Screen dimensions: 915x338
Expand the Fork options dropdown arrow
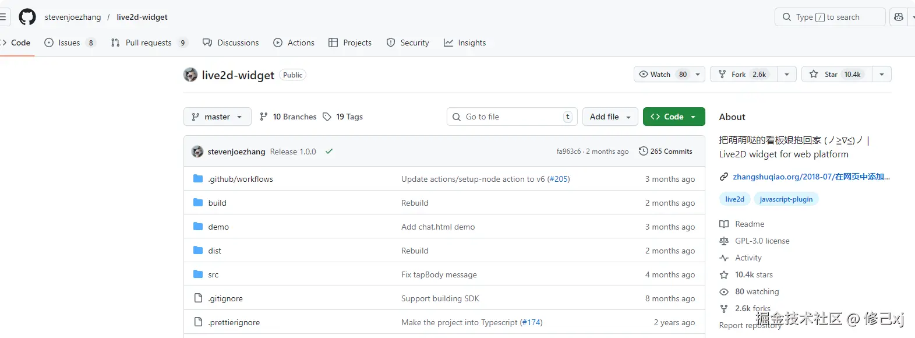pos(787,74)
